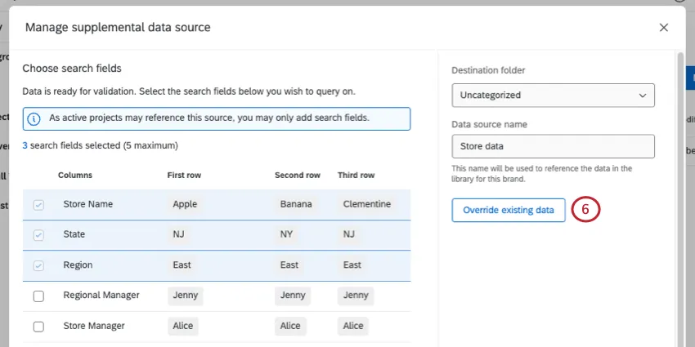Viewport: 695px width, 347px height.
Task: Enable the Regional Manager search field checkbox
Action: pyautogui.click(x=38, y=296)
